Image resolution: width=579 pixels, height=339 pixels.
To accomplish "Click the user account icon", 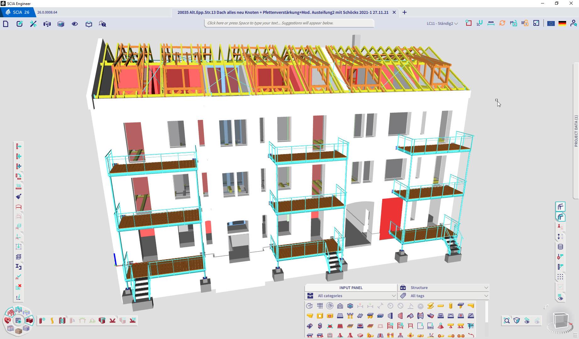I will [x=573, y=23].
